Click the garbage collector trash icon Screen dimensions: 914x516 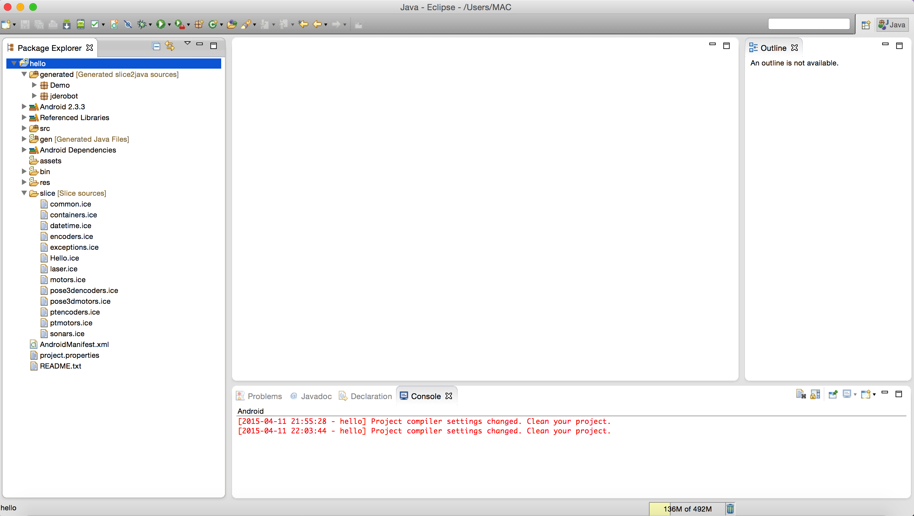click(730, 509)
